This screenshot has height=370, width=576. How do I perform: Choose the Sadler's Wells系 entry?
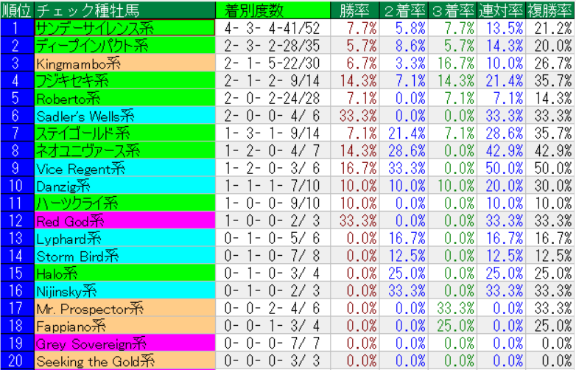[x=124, y=116]
